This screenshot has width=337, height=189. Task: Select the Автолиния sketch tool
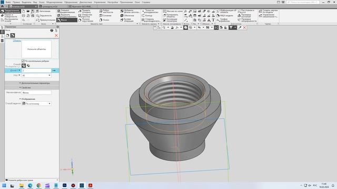[43, 11]
